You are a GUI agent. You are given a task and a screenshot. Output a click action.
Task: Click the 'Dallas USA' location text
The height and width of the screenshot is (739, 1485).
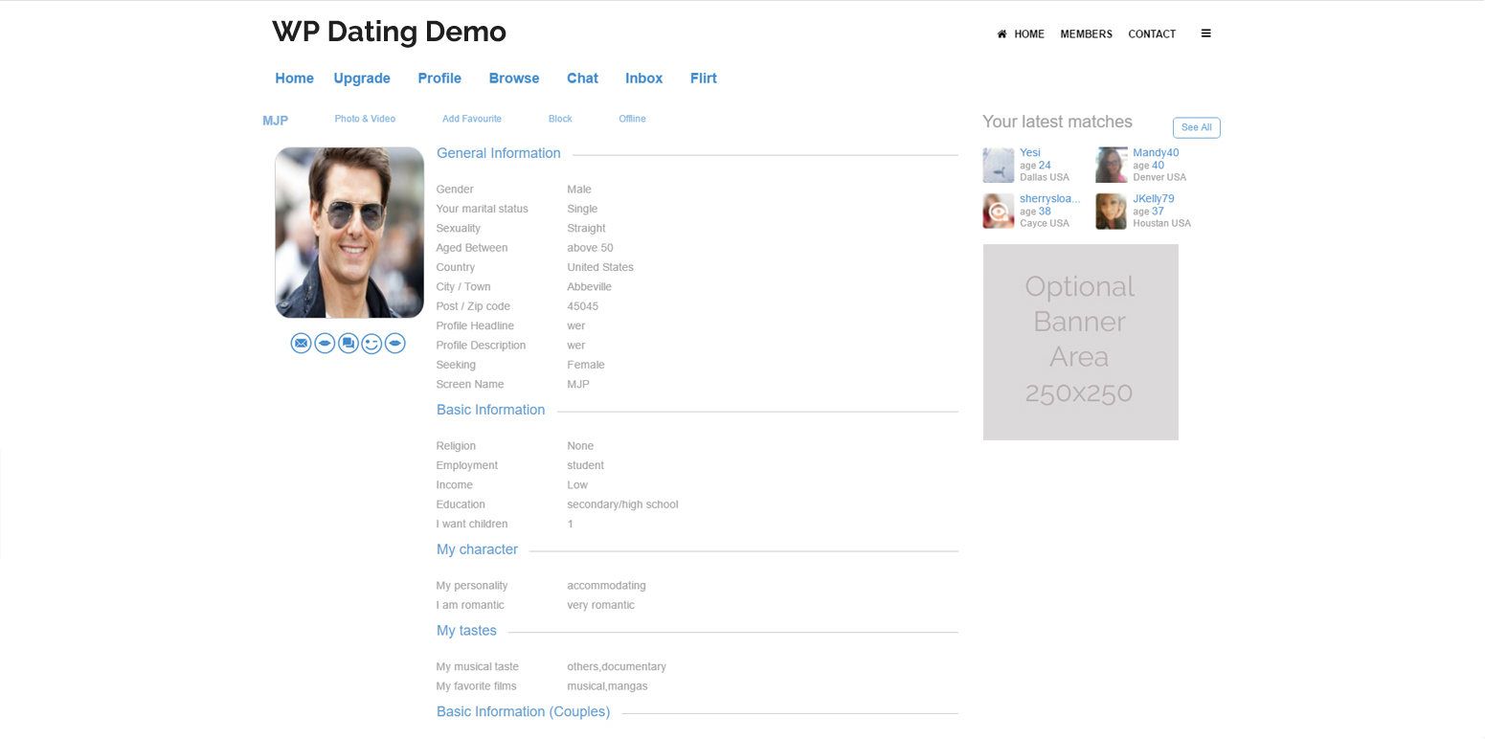(1045, 177)
